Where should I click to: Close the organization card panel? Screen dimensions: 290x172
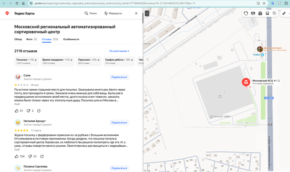(136, 13)
